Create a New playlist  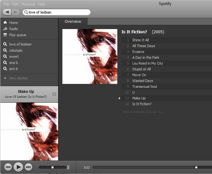(19, 78)
